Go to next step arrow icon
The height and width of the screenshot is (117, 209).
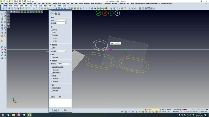pyautogui.click(x=117, y=13)
